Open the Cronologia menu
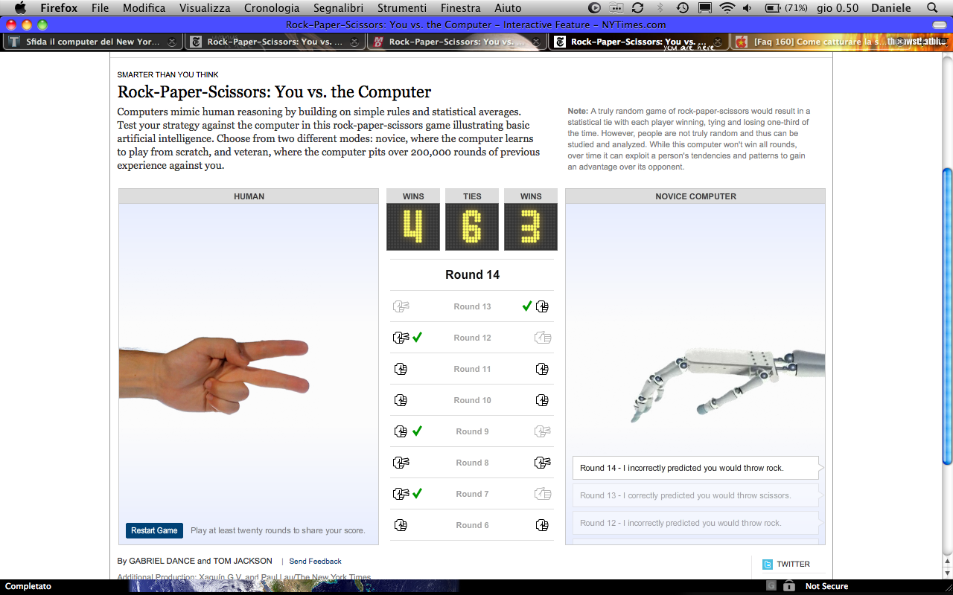 click(272, 8)
